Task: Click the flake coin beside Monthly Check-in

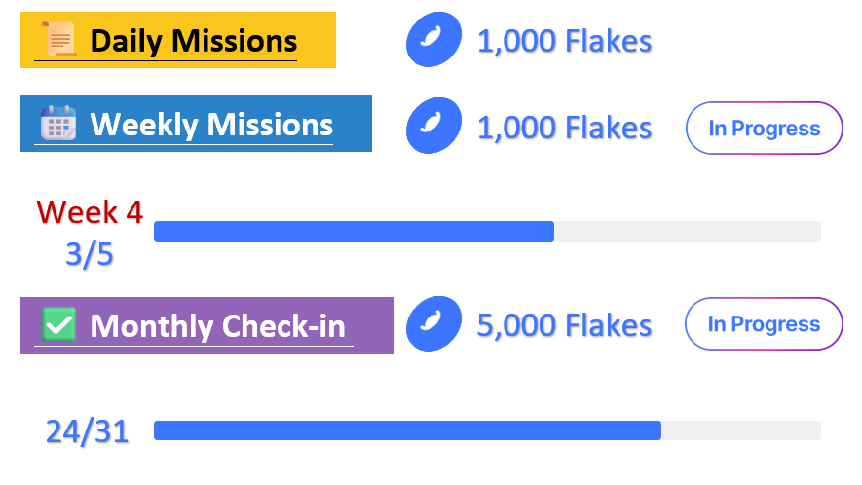Action: 433,324
